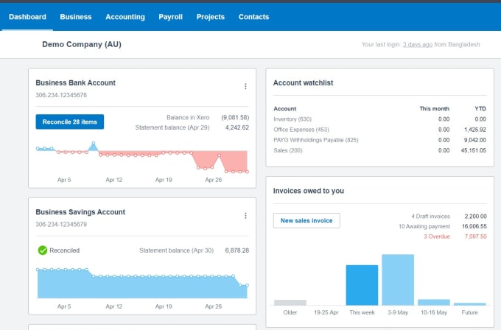Click Demo Company (AU) organisation name
Image resolution: width=501 pixels, height=330 pixels.
pos(82,44)
